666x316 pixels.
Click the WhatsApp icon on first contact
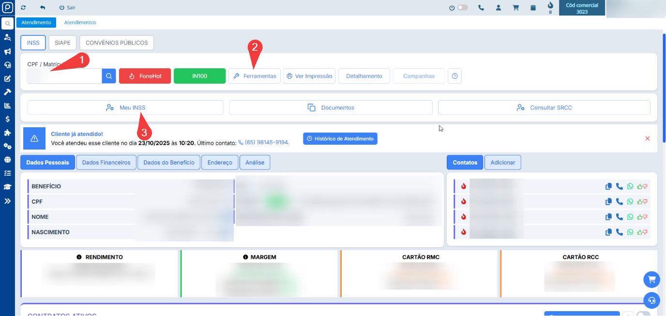point(630,186)
